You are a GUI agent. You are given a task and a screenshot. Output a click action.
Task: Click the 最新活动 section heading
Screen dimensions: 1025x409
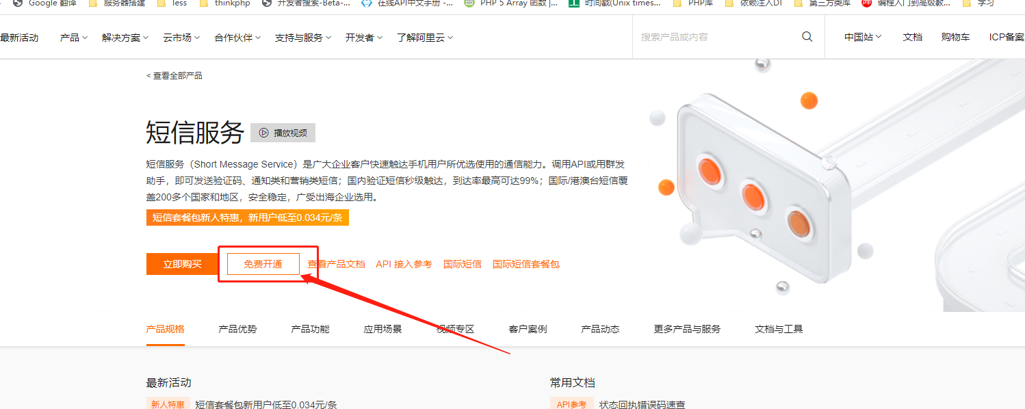pyautogui.click(x=168, y=382)
